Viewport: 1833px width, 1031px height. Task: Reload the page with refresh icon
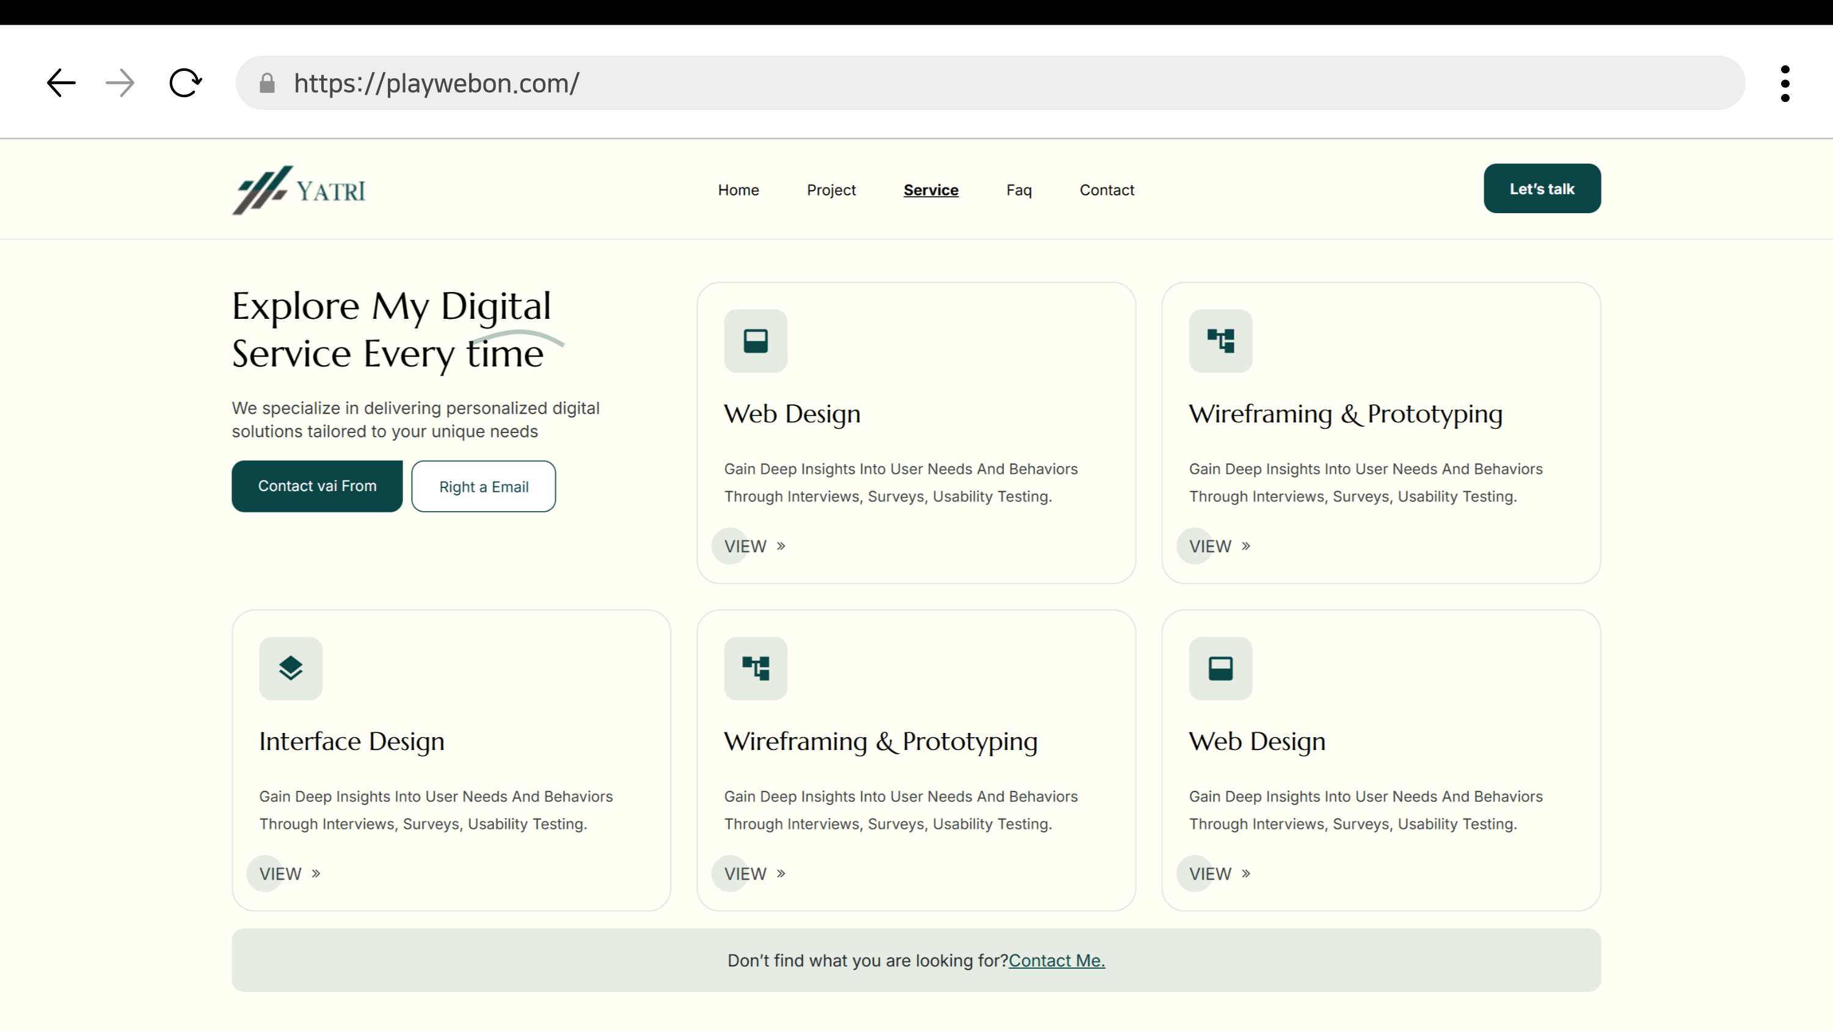185,83
